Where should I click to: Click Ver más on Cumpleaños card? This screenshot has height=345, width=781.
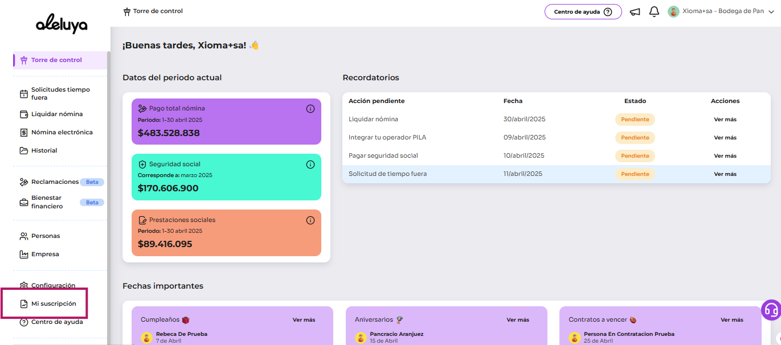[x=304, y=320]
